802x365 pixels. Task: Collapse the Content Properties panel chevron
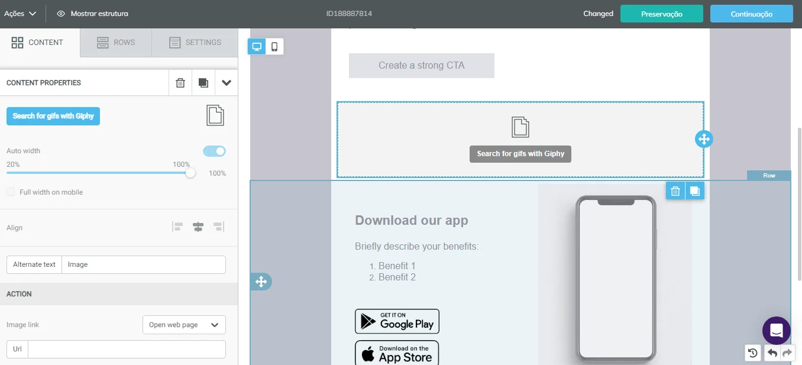pos(227,83)
